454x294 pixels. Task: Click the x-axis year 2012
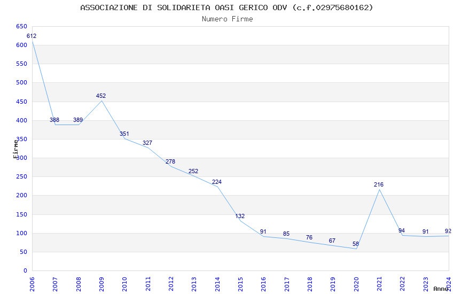coord(171,284)
